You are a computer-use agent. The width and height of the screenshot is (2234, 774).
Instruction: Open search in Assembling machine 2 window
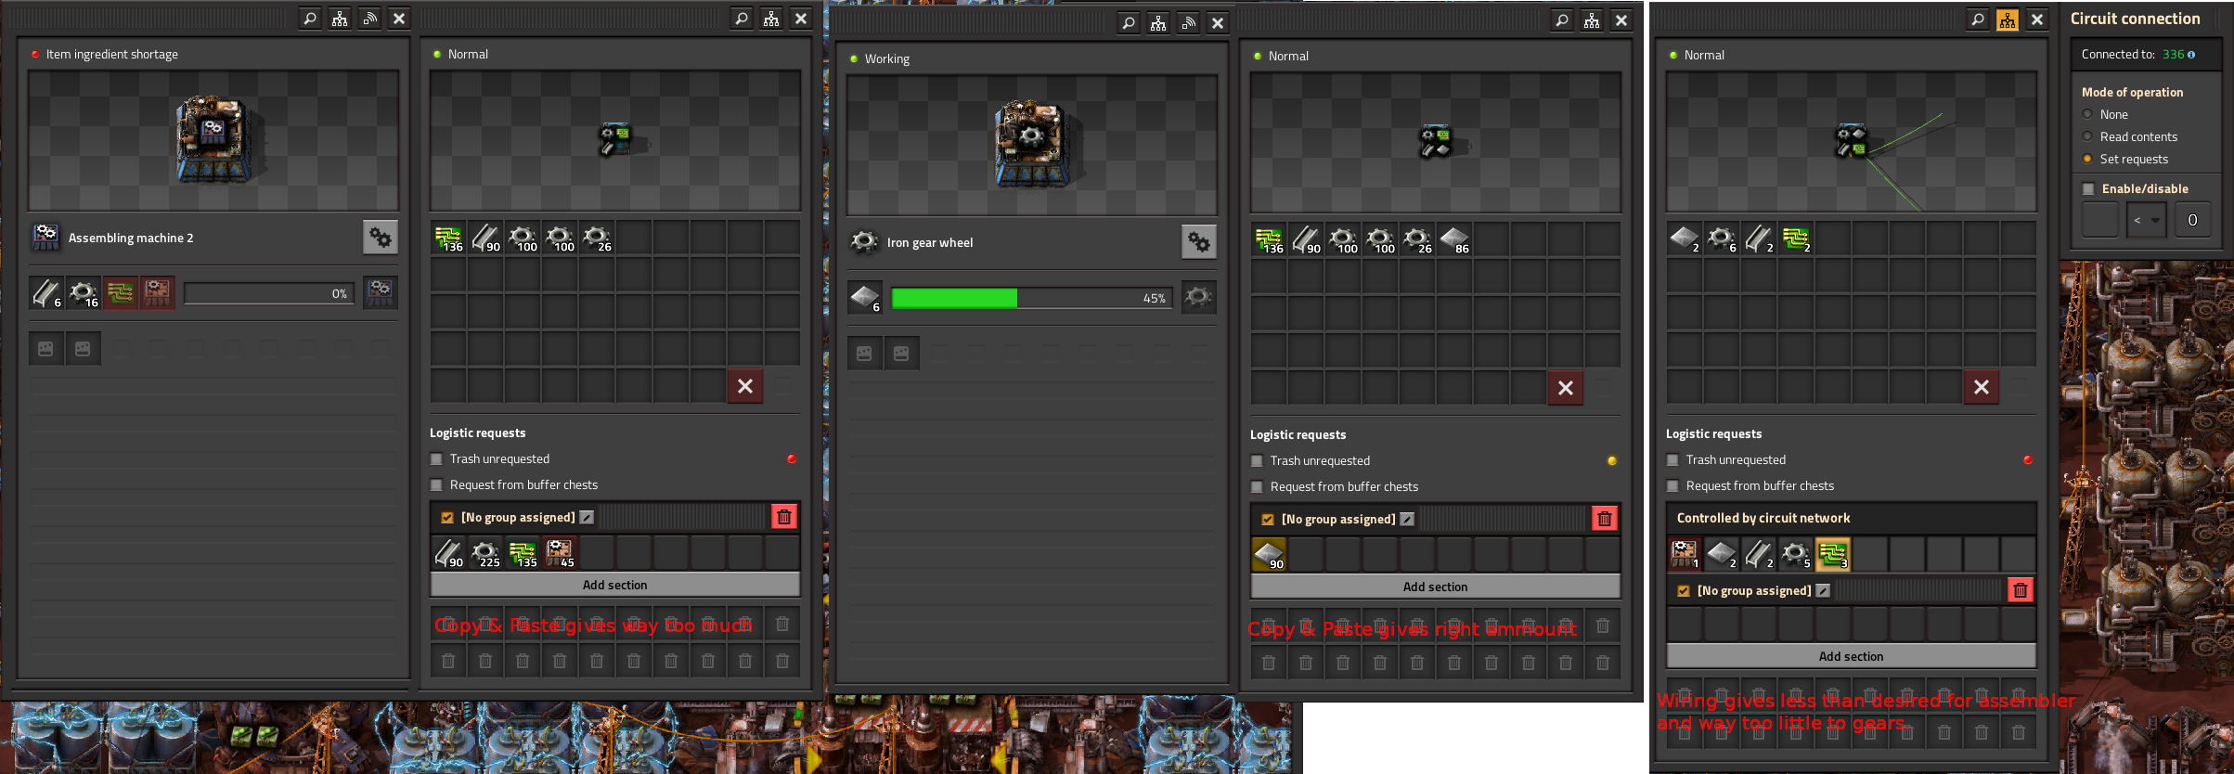[310, 19]
